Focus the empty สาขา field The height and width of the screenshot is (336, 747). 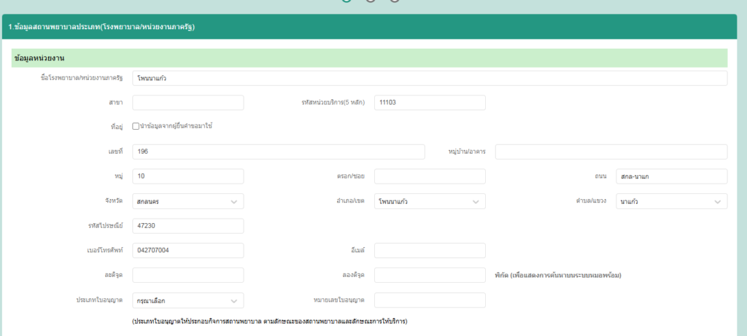coord(188,103)
